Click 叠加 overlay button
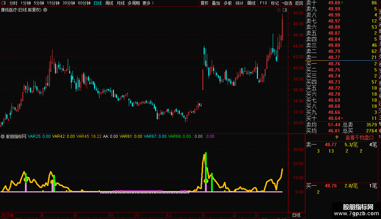This screenshot has width=381, height=219. (x=216, y=3)
